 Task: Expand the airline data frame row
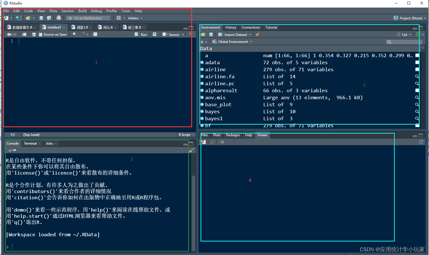coord(202,69)
